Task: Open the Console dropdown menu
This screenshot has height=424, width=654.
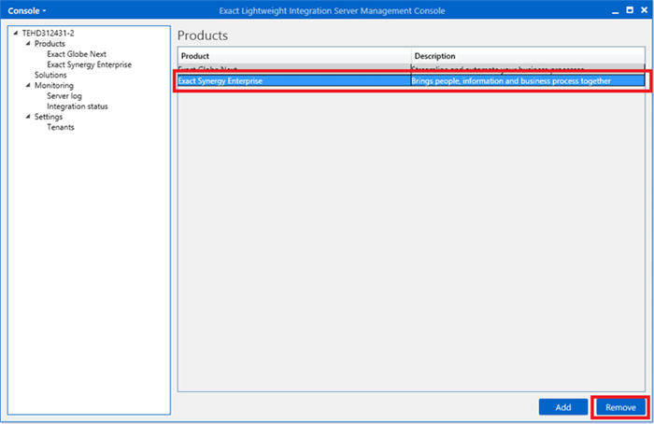Action: [27, 10]
